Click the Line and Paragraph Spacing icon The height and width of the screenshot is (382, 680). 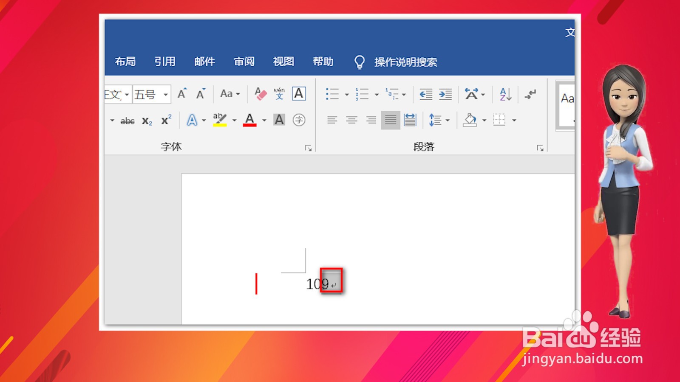pyautogui.click(x=435, y=120)
